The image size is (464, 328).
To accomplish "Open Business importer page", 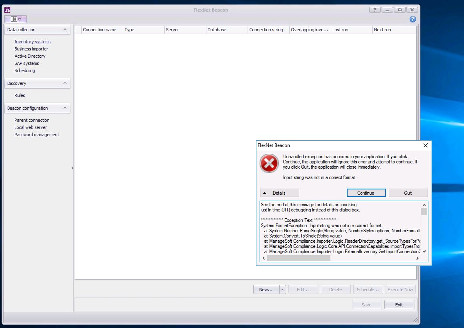I will (x=31, y=49).
